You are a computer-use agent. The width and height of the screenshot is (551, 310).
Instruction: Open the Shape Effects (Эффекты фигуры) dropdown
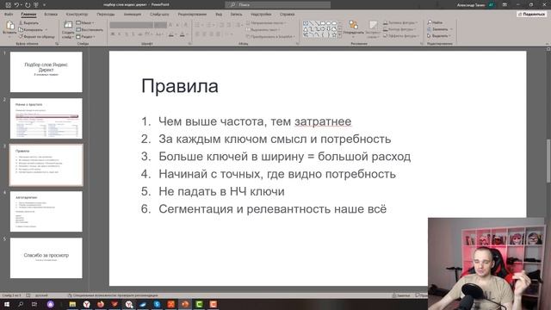[x=400, y=35]
